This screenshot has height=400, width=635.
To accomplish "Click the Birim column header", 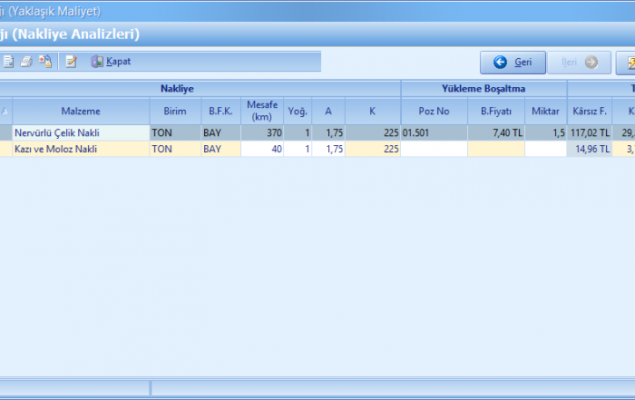I will [x=174, y=112].
